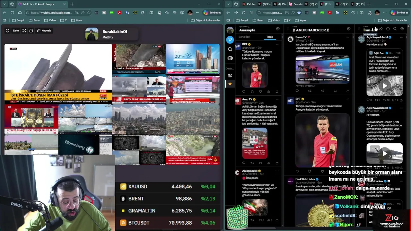Go home in the left browser toolbar
Viewport: 411px width, 231px height.
[20, 13]
